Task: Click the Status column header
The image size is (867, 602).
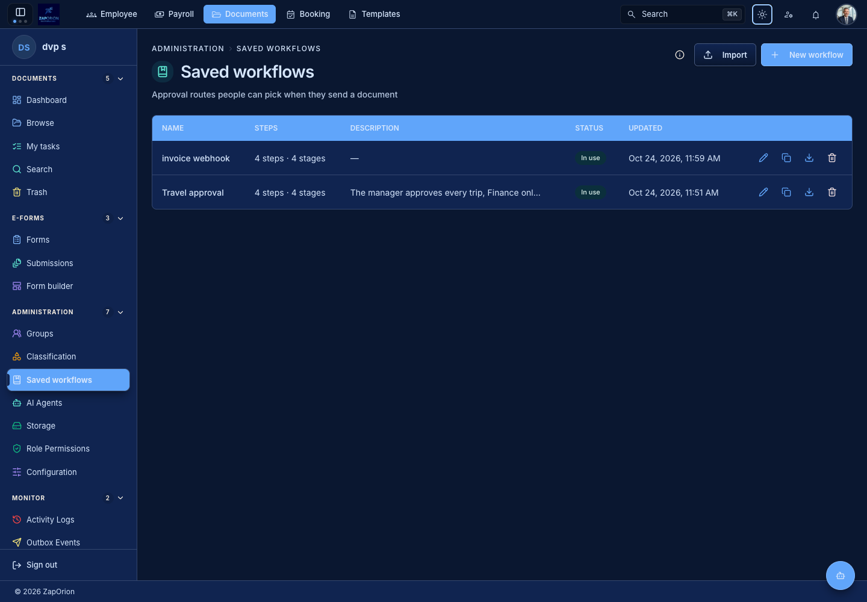Action: point(589,128)
